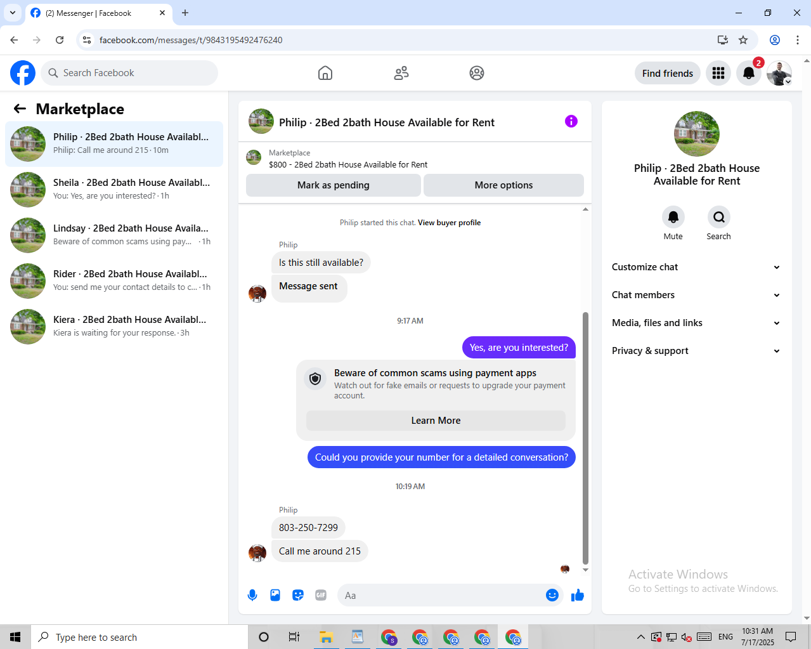Viewport: 811px width, 649px height.
Task: Open account profile picture menu
Action: pyautogui.click(x=779, y=73)
